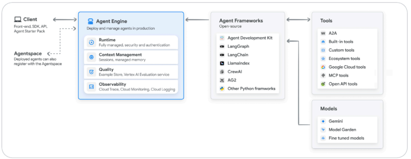Screen dimensions: 411x159
Task: Click the Built-in tools icon
Action: point(323,42)
